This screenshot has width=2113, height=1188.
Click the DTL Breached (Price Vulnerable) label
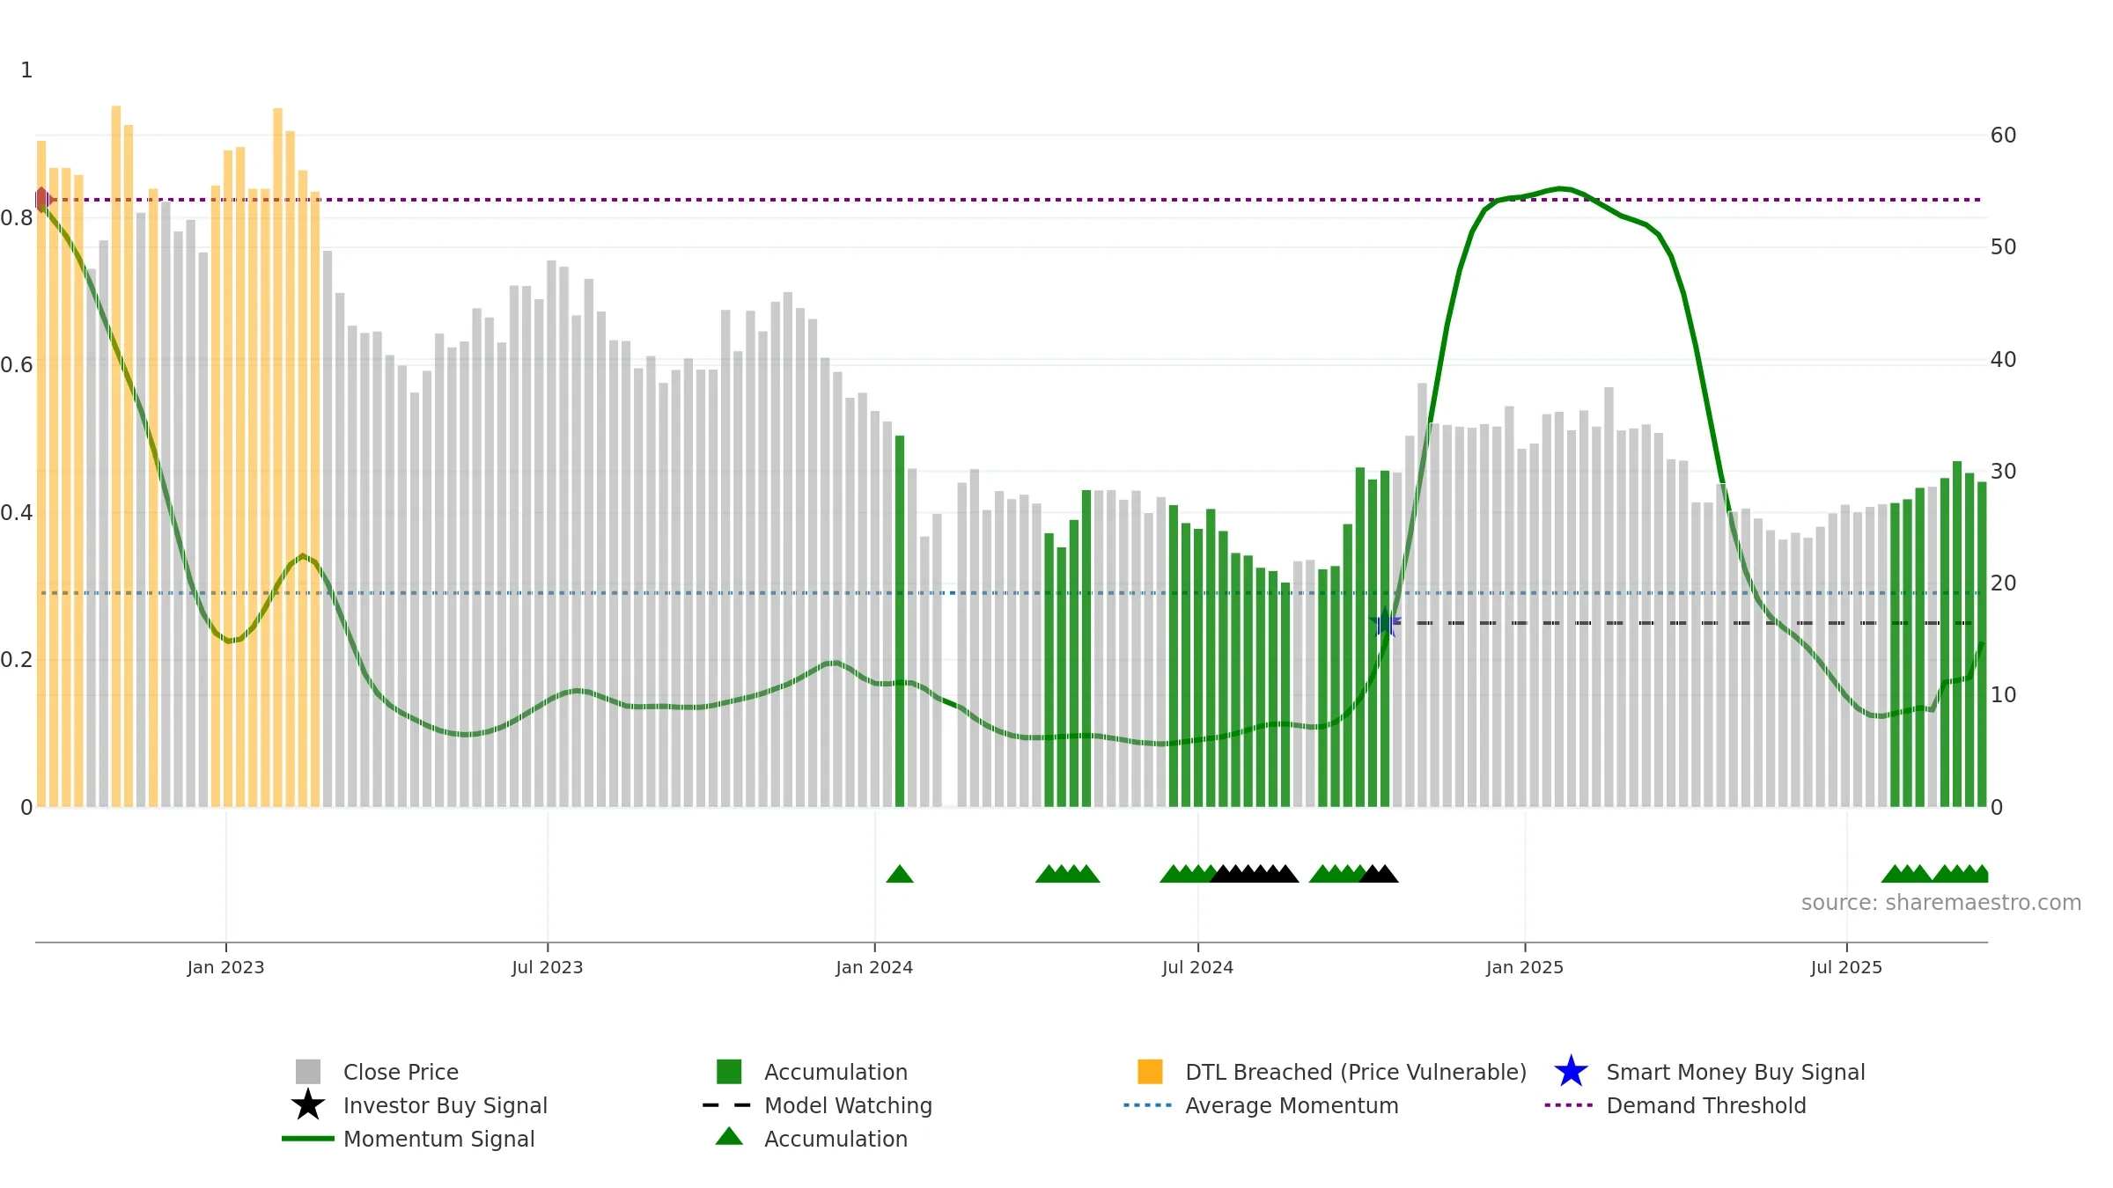1356,1072
